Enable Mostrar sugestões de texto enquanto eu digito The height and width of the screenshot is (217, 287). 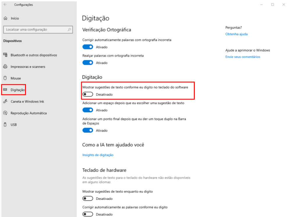pos(88,198)
